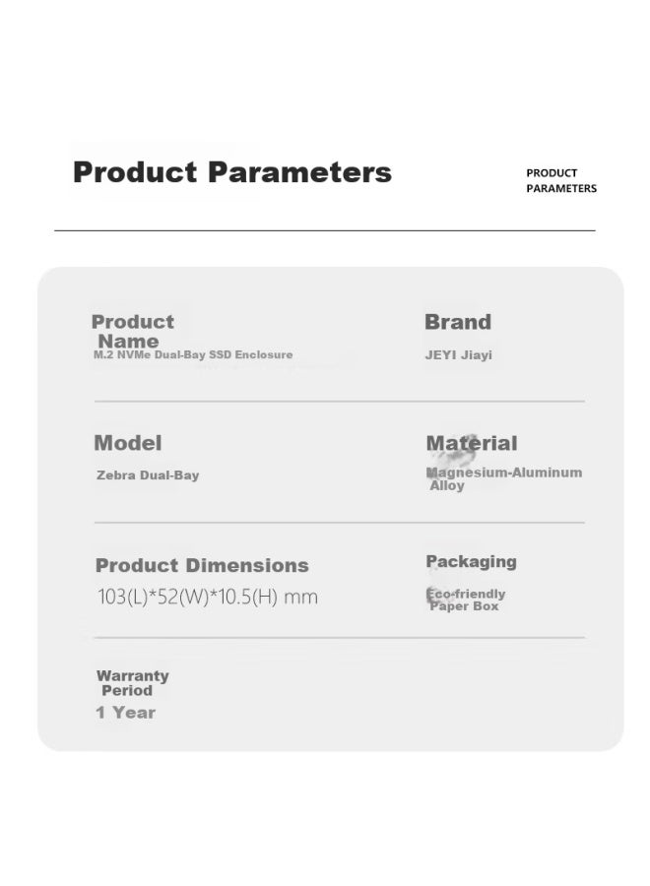
Task: Click the 103(L)*52(W)*10.5(H) mm value
Action: click(x=208, y=597)
